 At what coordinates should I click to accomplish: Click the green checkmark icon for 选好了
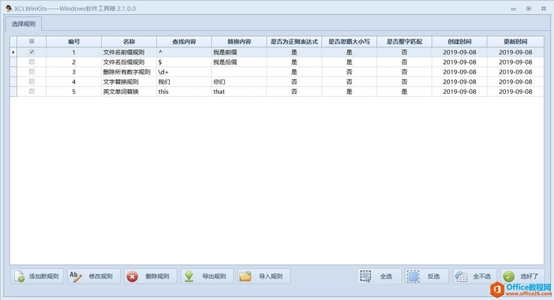click(x=509, y=276)
